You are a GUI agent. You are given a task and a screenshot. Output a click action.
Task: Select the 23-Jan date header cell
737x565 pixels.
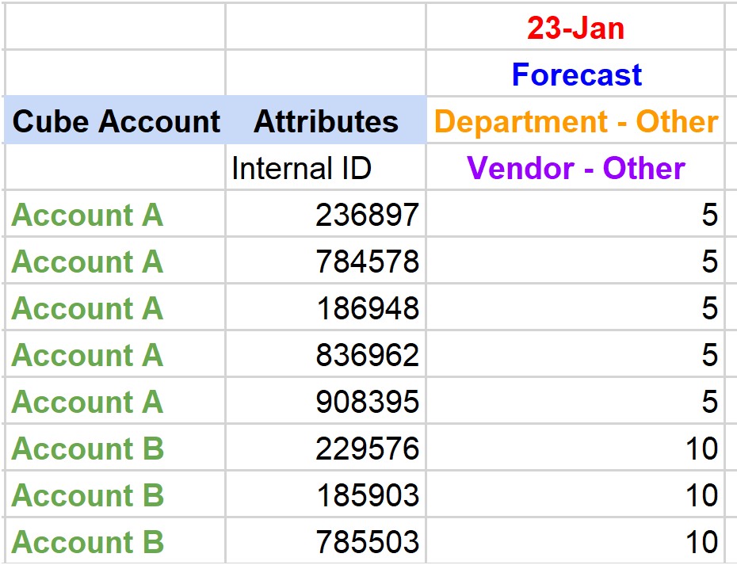575,26
